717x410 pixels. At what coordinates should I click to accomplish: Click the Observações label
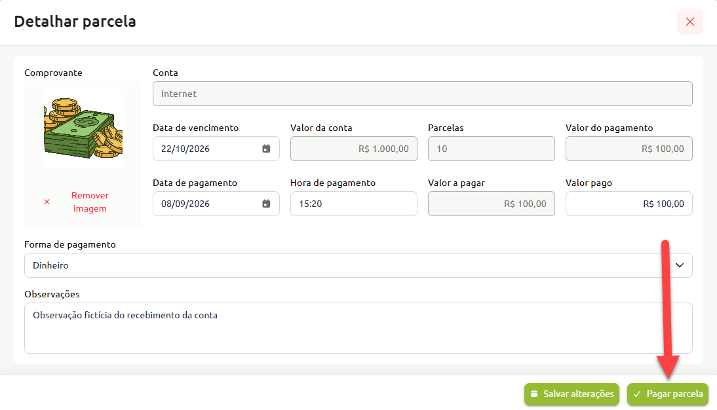point(52,294)
